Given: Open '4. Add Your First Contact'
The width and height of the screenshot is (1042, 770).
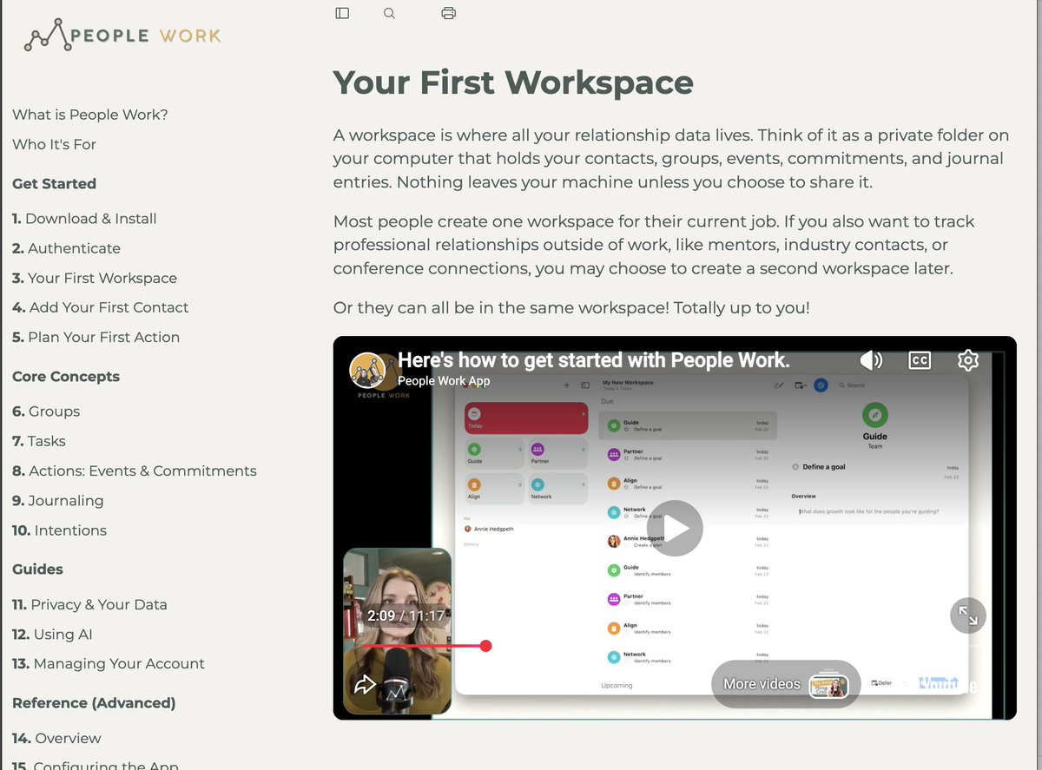Looking at the screenshot, I should pos(100,307).
